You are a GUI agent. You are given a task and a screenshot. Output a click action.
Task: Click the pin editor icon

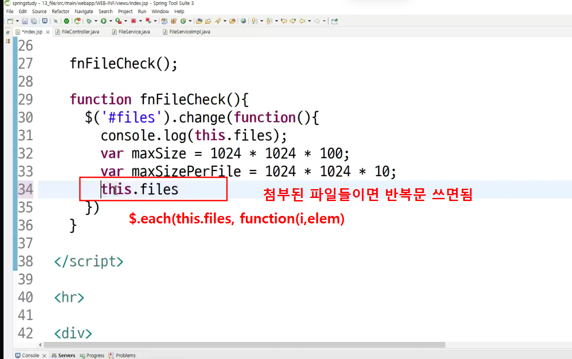click(335, 21)
